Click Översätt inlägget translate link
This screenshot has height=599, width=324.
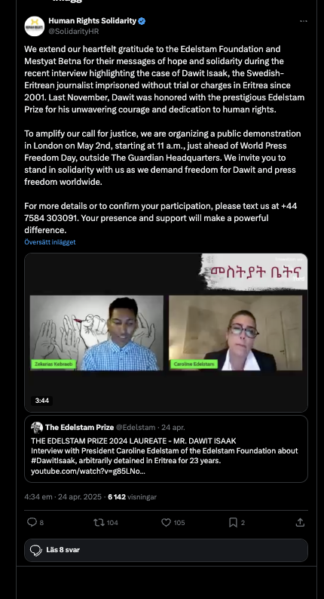[50, 242]
